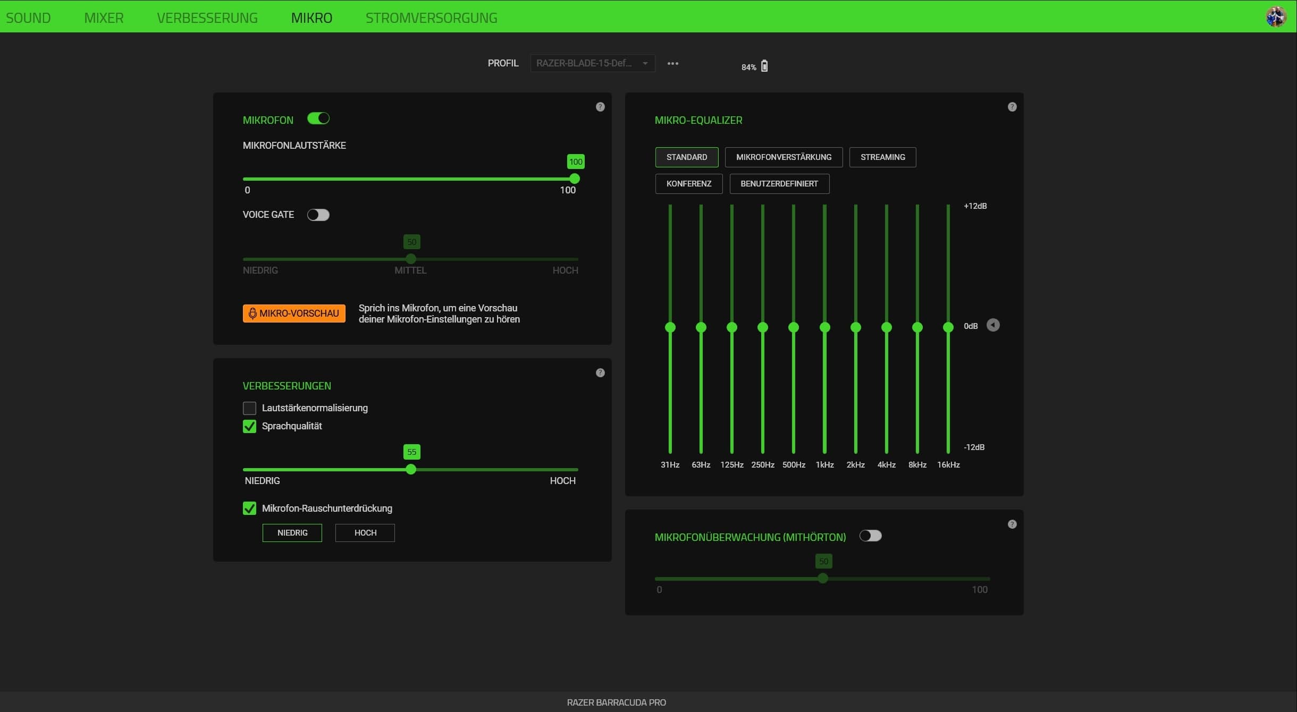
Task: Open the user avatar in top corner
Action: point(1276,16)
